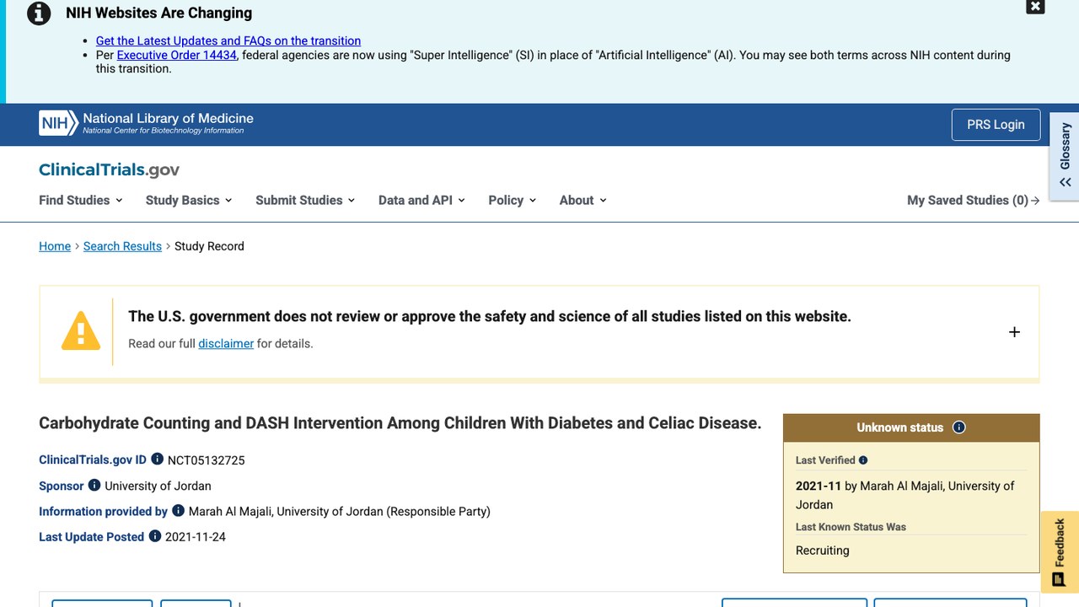The height and width of the screenshot is (607, 1079).
Task: Click the yellow warning triangle icon
Action: (81, 330)
